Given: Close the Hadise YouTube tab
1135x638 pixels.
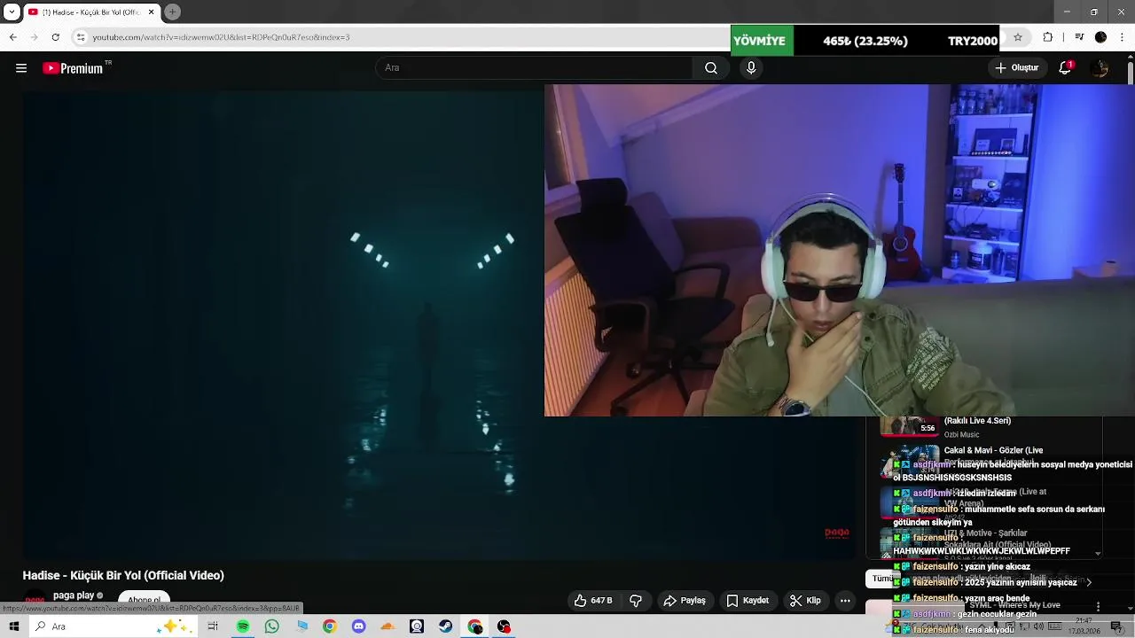Looking at the screenshot, I should click(x=152, y=12).
